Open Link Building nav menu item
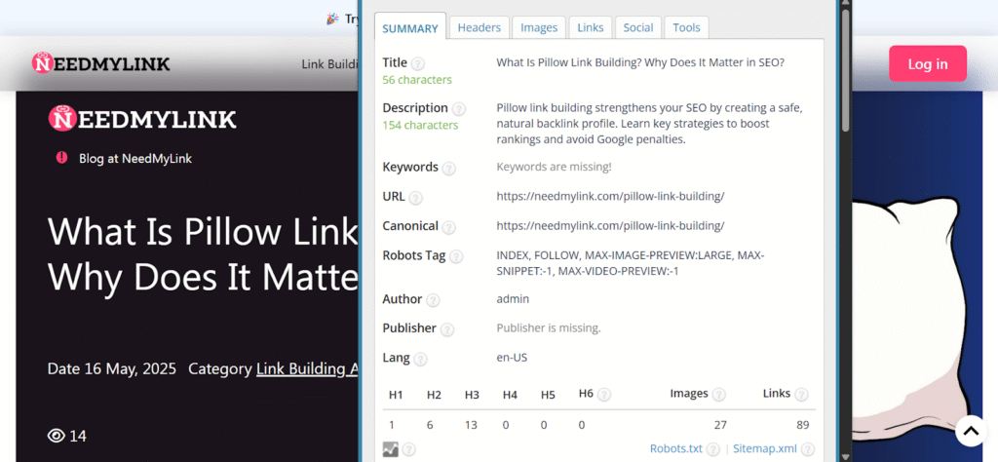 pos(329,64)
